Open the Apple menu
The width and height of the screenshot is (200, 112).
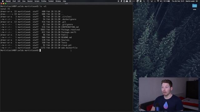(3, 1)
